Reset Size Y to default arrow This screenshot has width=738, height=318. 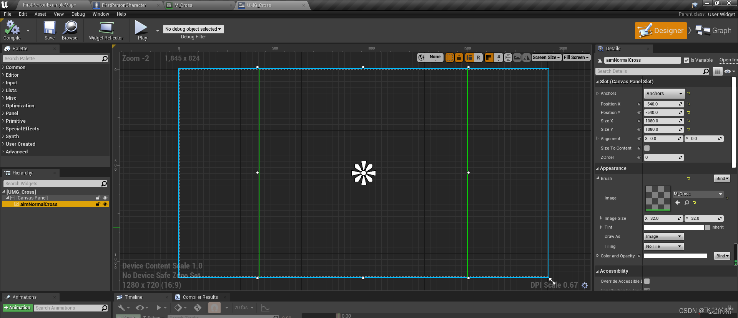point(688,129)
